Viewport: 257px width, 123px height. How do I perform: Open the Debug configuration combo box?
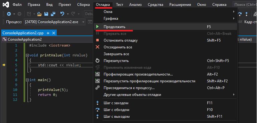click(88, 14)
